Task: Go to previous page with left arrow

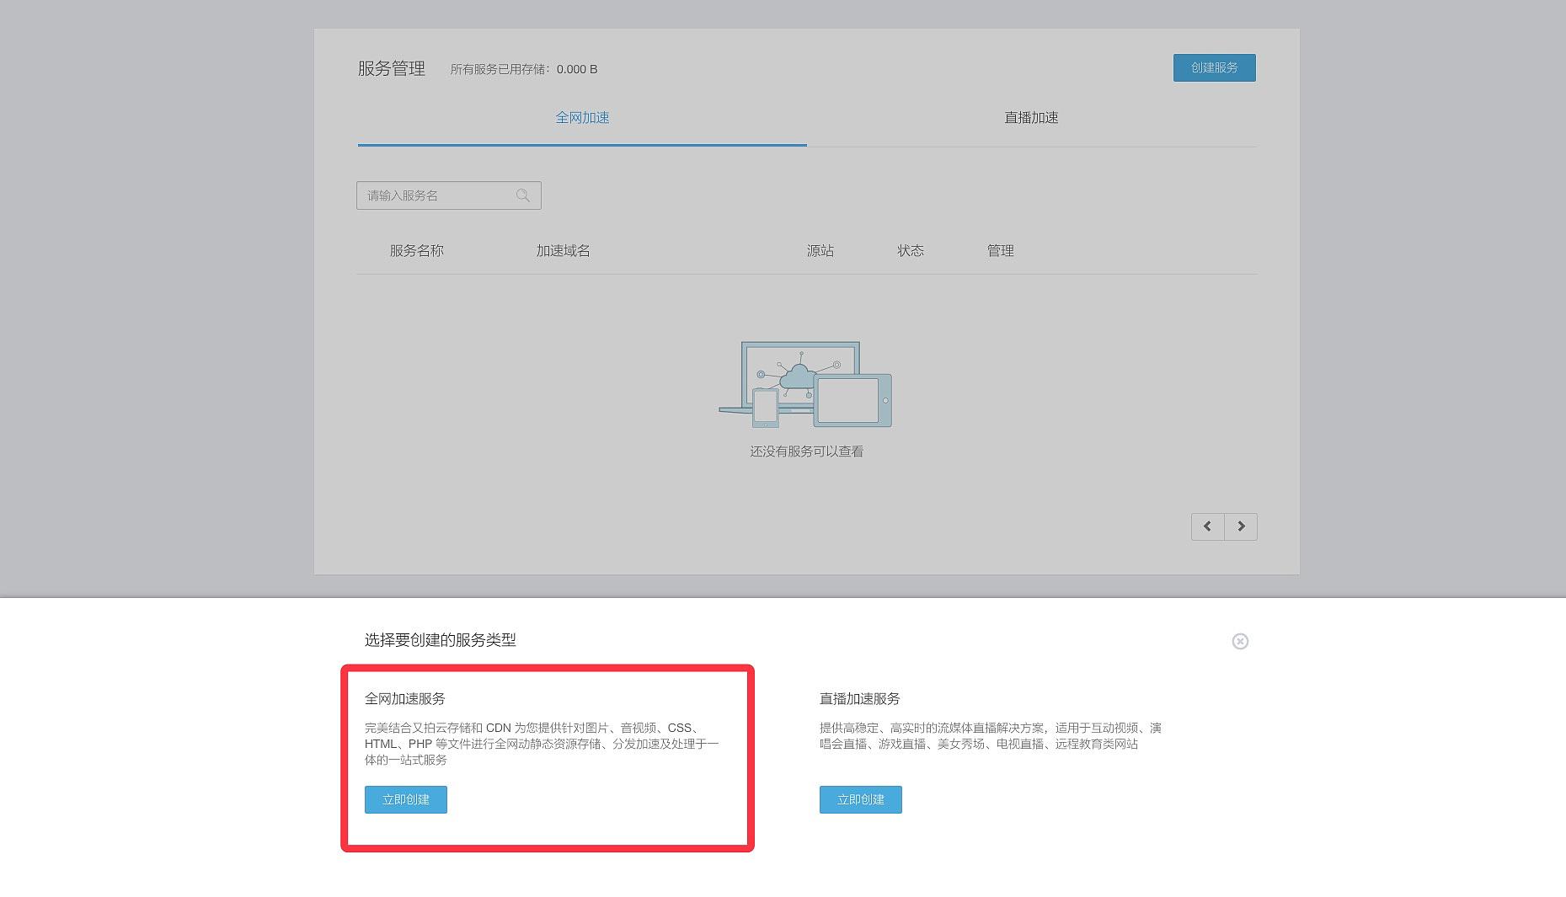Action: (1207, 526)
